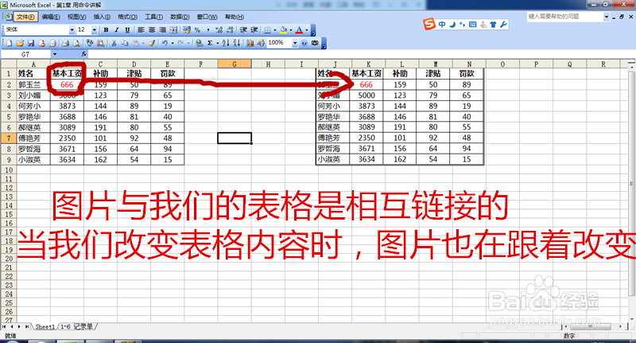
Task: Create a new workbook
Action: (x=9, y=43)
